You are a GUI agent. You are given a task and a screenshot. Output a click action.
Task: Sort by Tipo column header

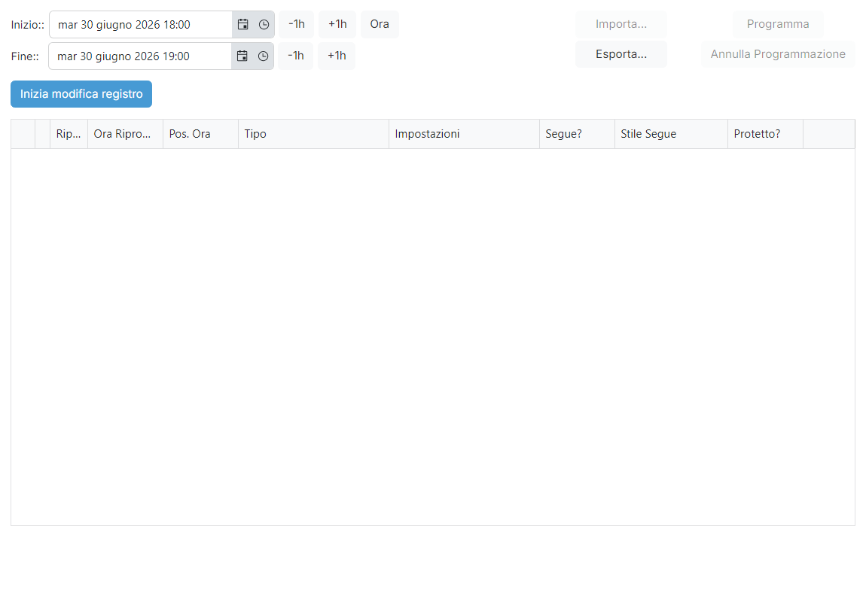pos(313,134)
